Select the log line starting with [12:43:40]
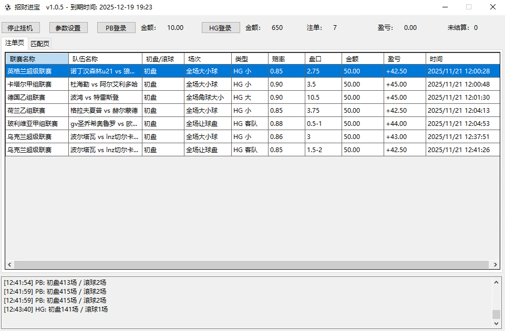 [58, 309]
